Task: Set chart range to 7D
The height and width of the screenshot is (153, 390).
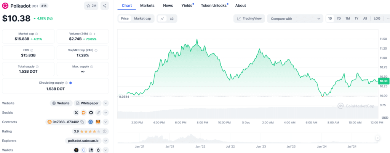Action: coord(339,19)
